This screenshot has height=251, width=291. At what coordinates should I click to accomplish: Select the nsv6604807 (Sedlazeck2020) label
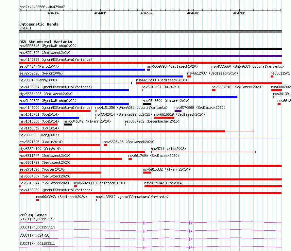click(x=45, y=176)
